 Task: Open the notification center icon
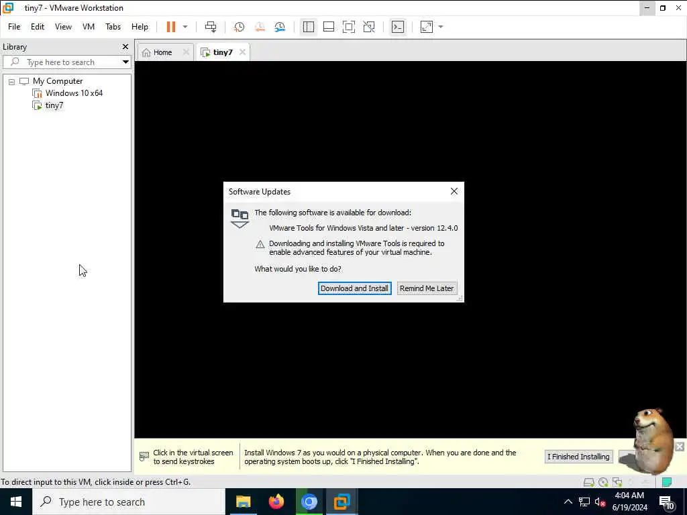click(x=666, y=502)
